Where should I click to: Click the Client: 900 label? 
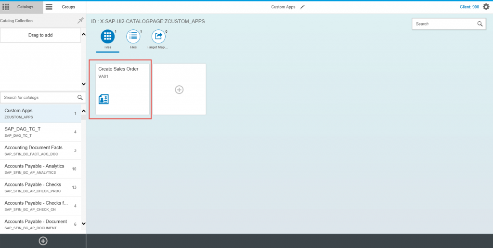click(469, 7)
